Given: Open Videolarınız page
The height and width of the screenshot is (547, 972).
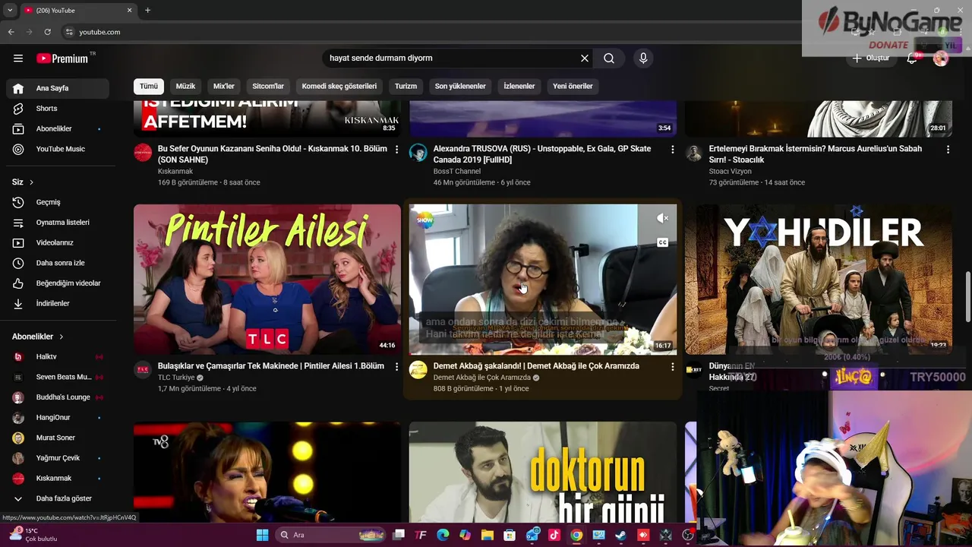Looking at the screenshot, I should click(58, 243).
